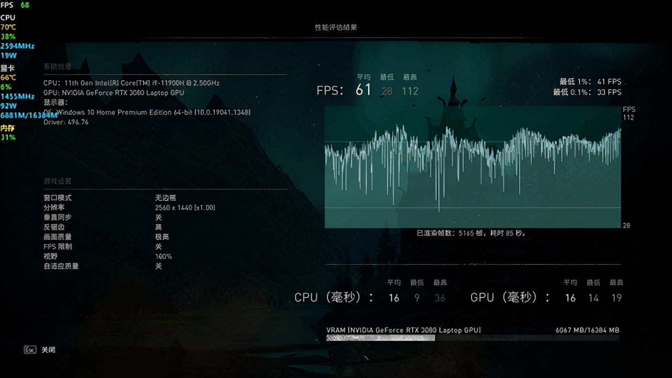This screenshot has width=672, height=378.
Task: Select the CPU line with i9-11900H
Action: point(131,83)
